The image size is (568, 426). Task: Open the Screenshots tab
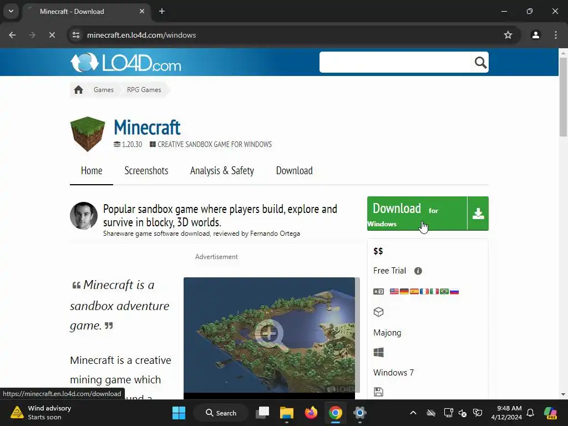(x=146, y=171)
